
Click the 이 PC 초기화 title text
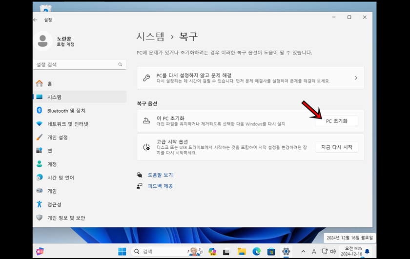point(170,118)
